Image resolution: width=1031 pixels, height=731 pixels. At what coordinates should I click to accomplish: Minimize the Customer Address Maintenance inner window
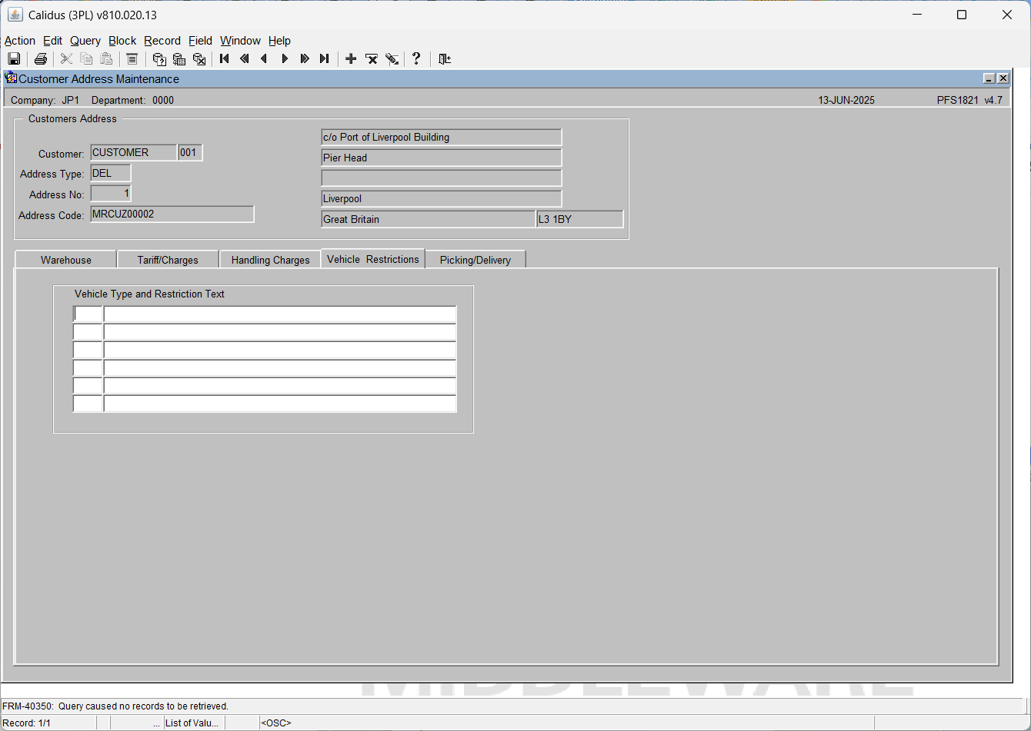point(989,78)
